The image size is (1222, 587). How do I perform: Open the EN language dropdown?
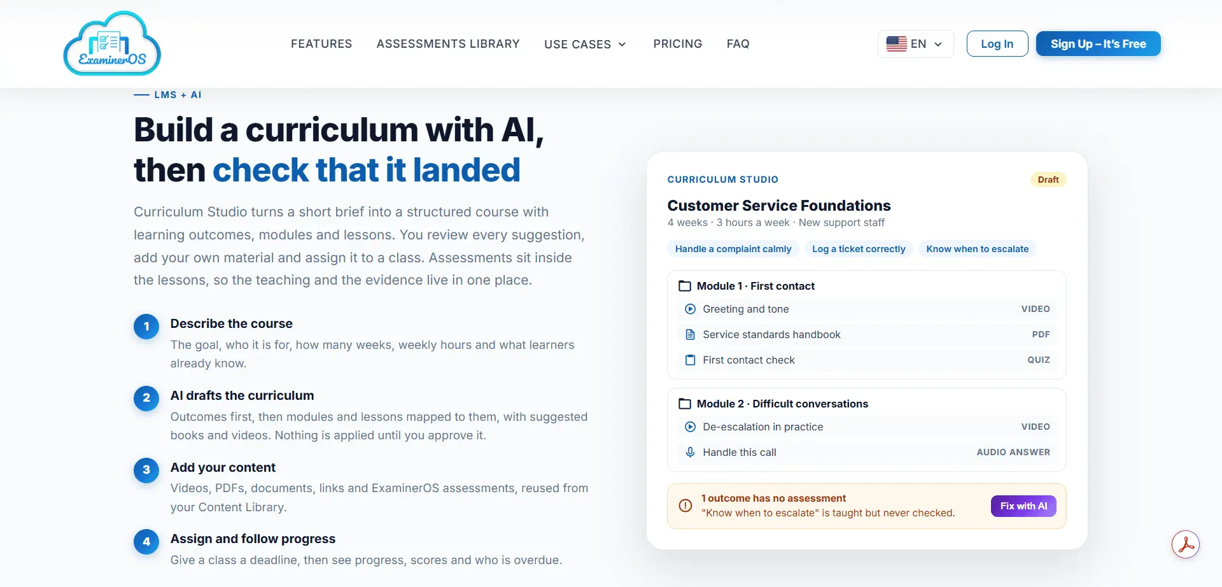[x=915, y=44]
